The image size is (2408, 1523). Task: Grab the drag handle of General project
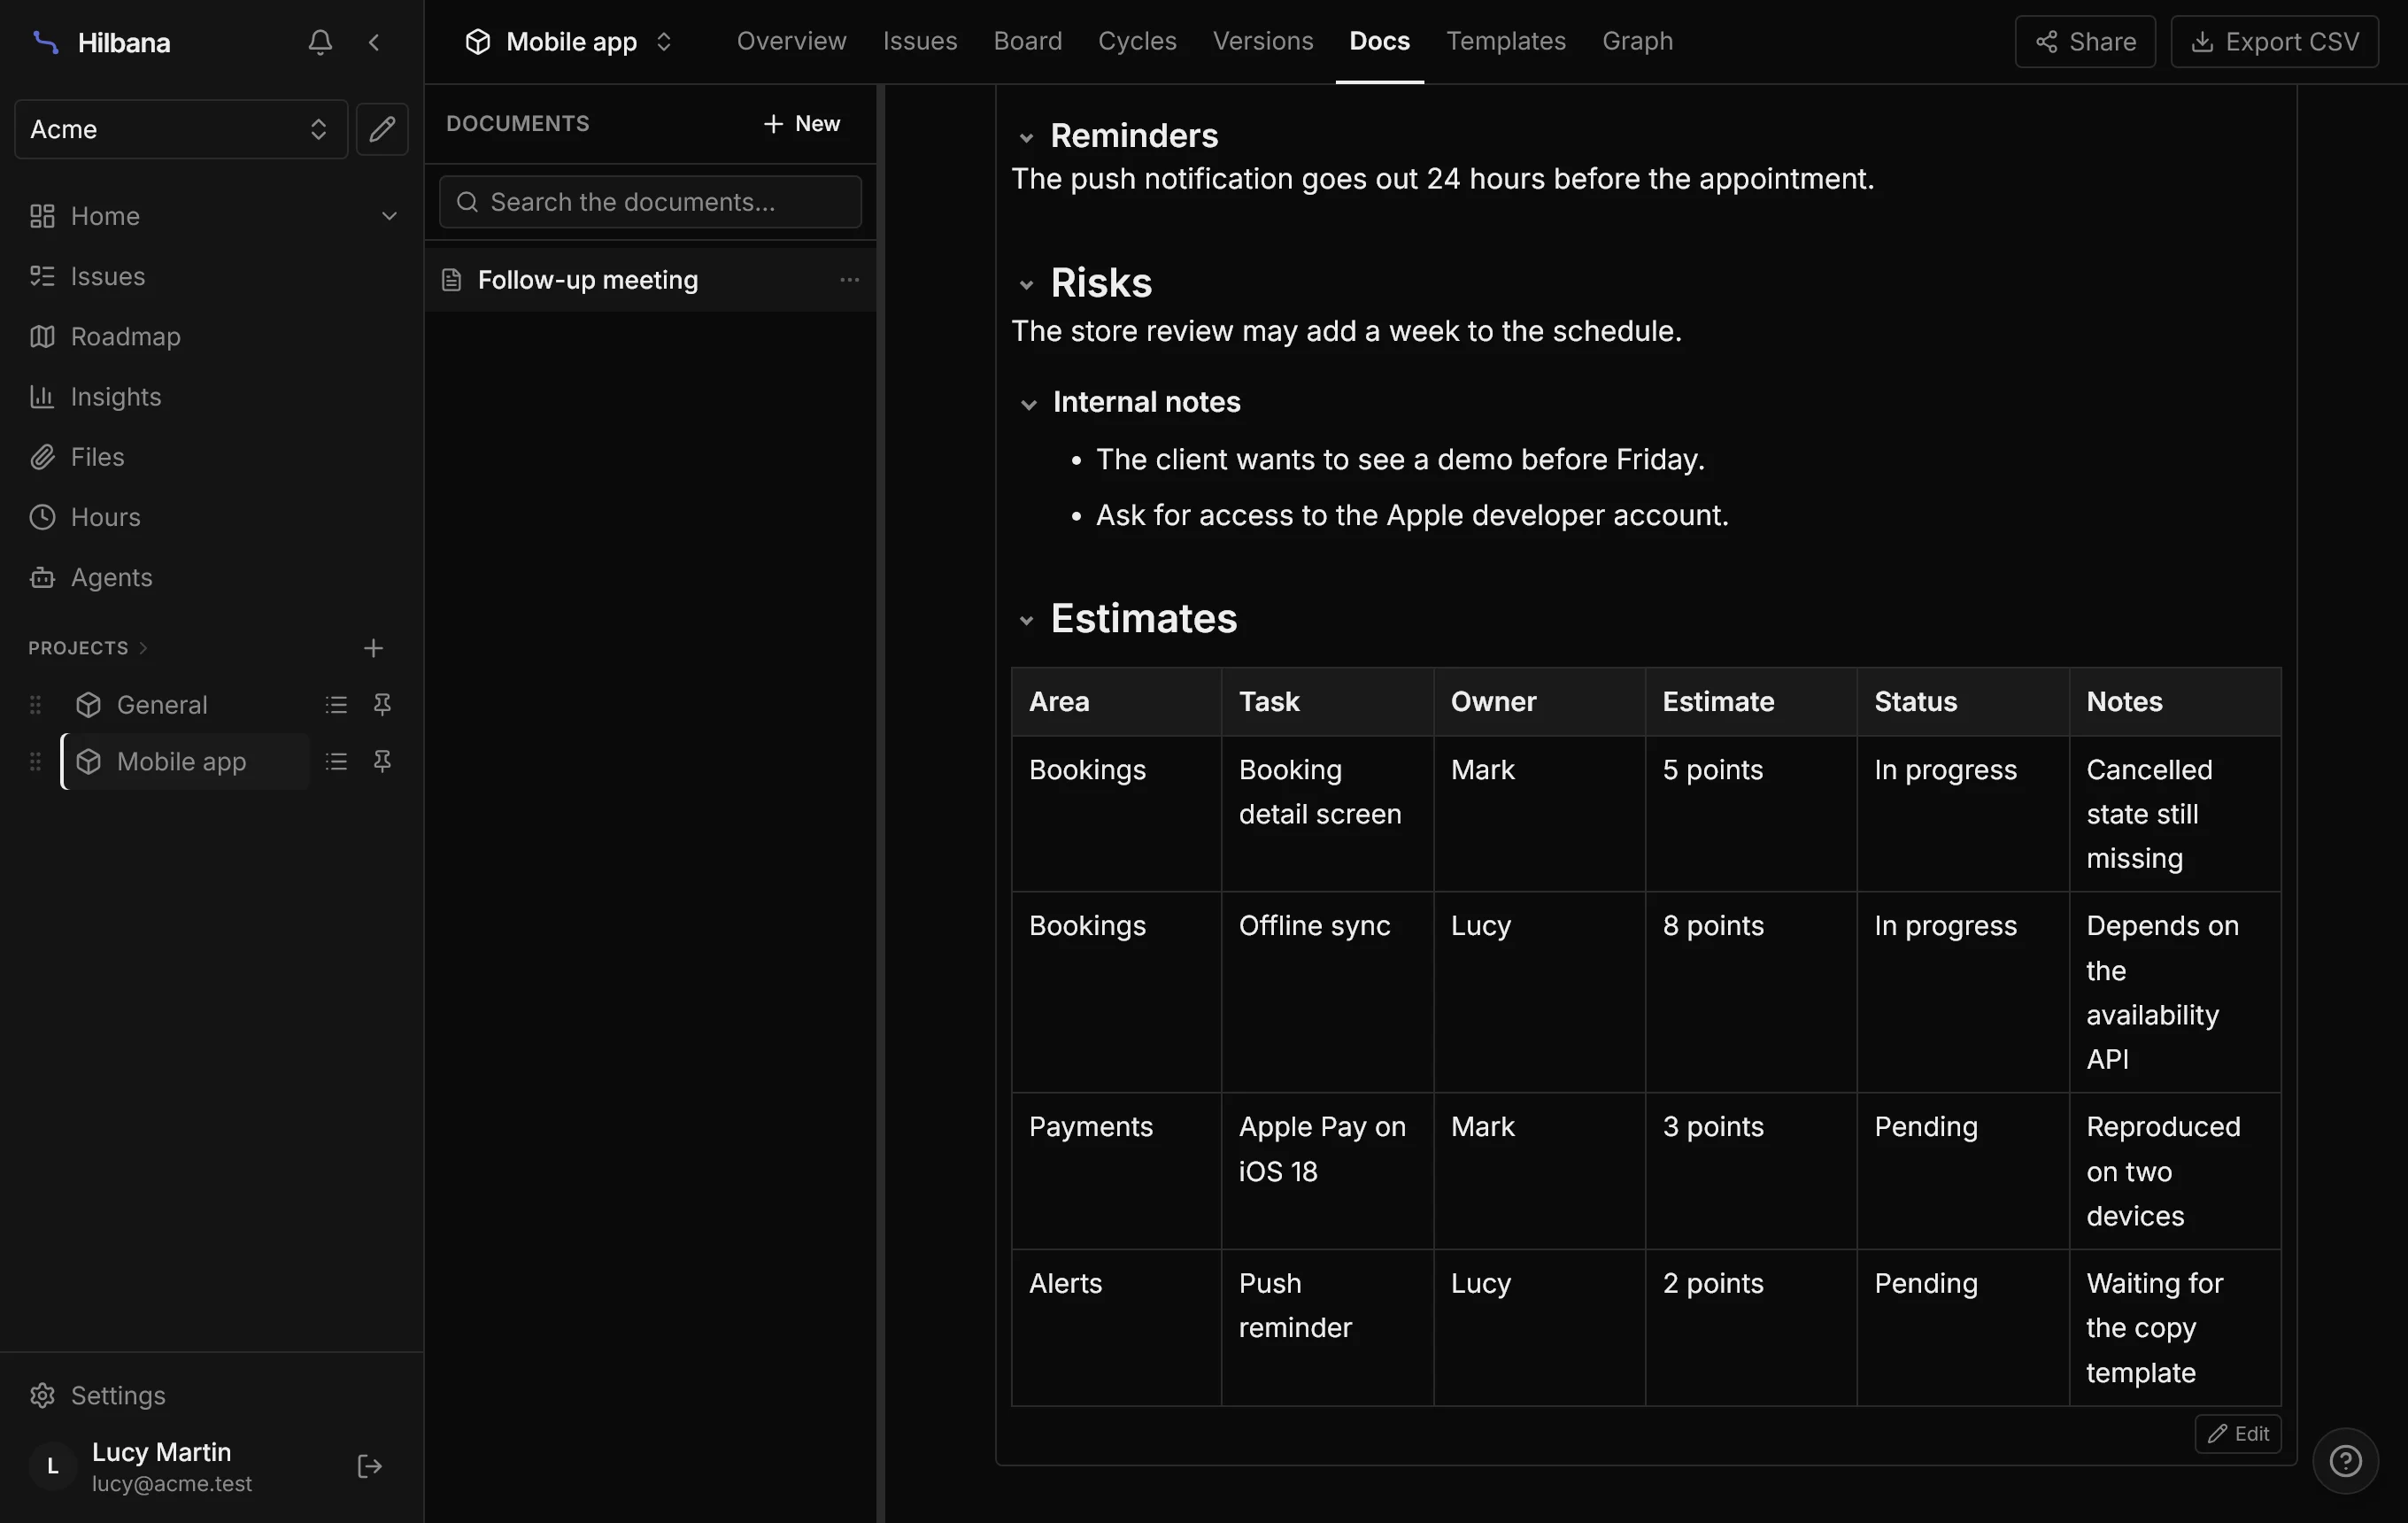[x=35, y=705]
